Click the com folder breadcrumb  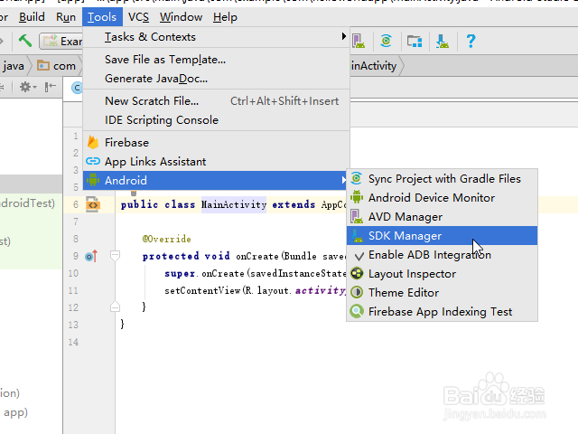click(57, 66)
